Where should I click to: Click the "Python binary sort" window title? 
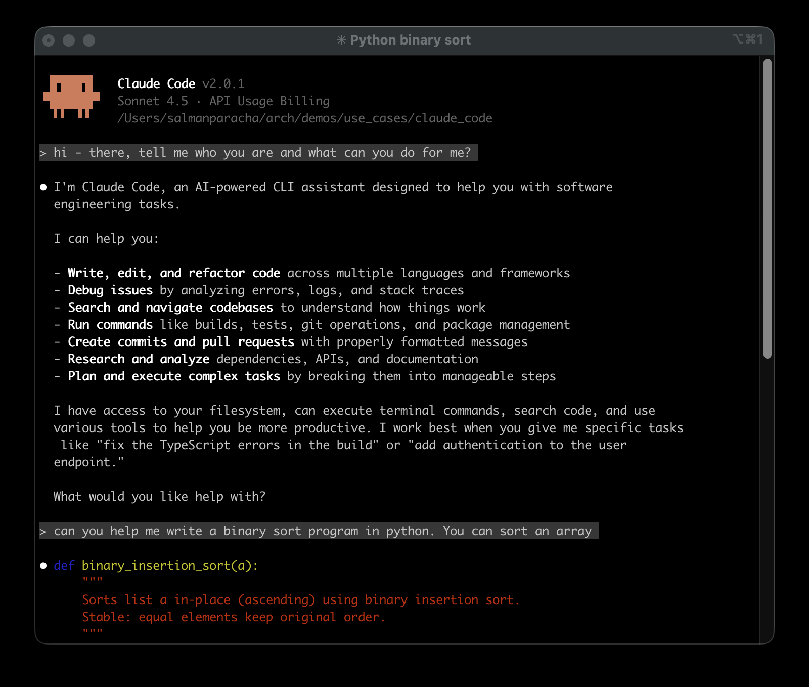410,40
